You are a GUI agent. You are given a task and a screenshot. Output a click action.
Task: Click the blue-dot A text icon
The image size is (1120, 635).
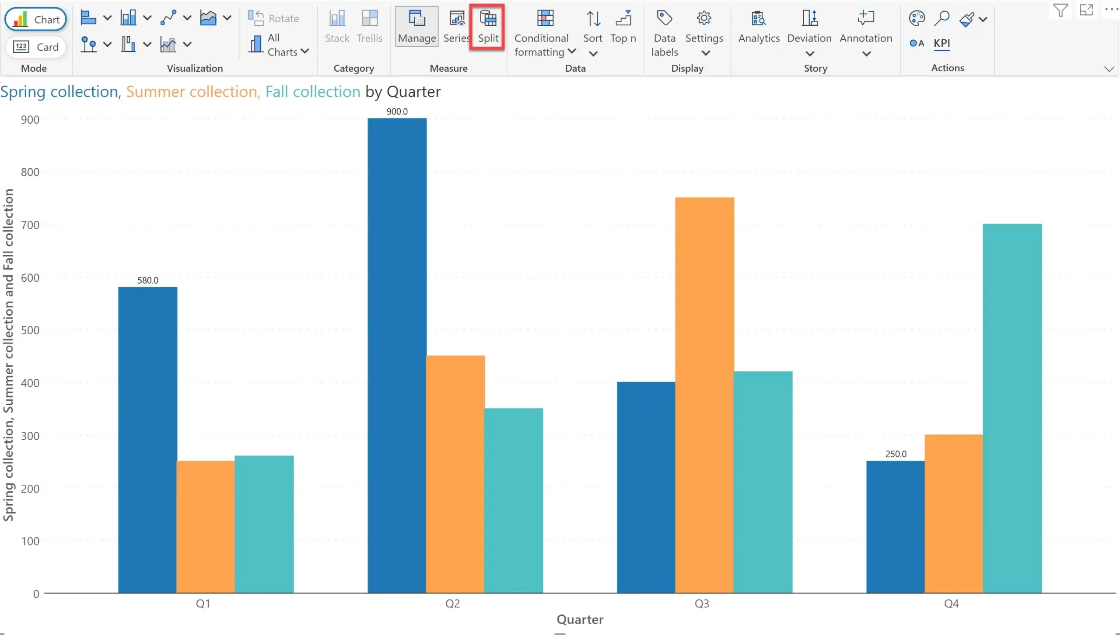coord(917,43)
